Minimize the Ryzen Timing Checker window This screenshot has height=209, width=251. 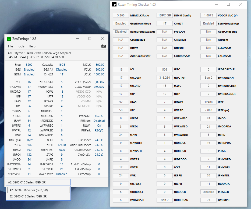click(216, 5)
